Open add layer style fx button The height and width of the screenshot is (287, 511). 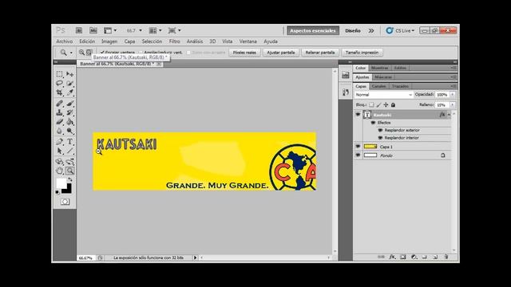point(392,257)
